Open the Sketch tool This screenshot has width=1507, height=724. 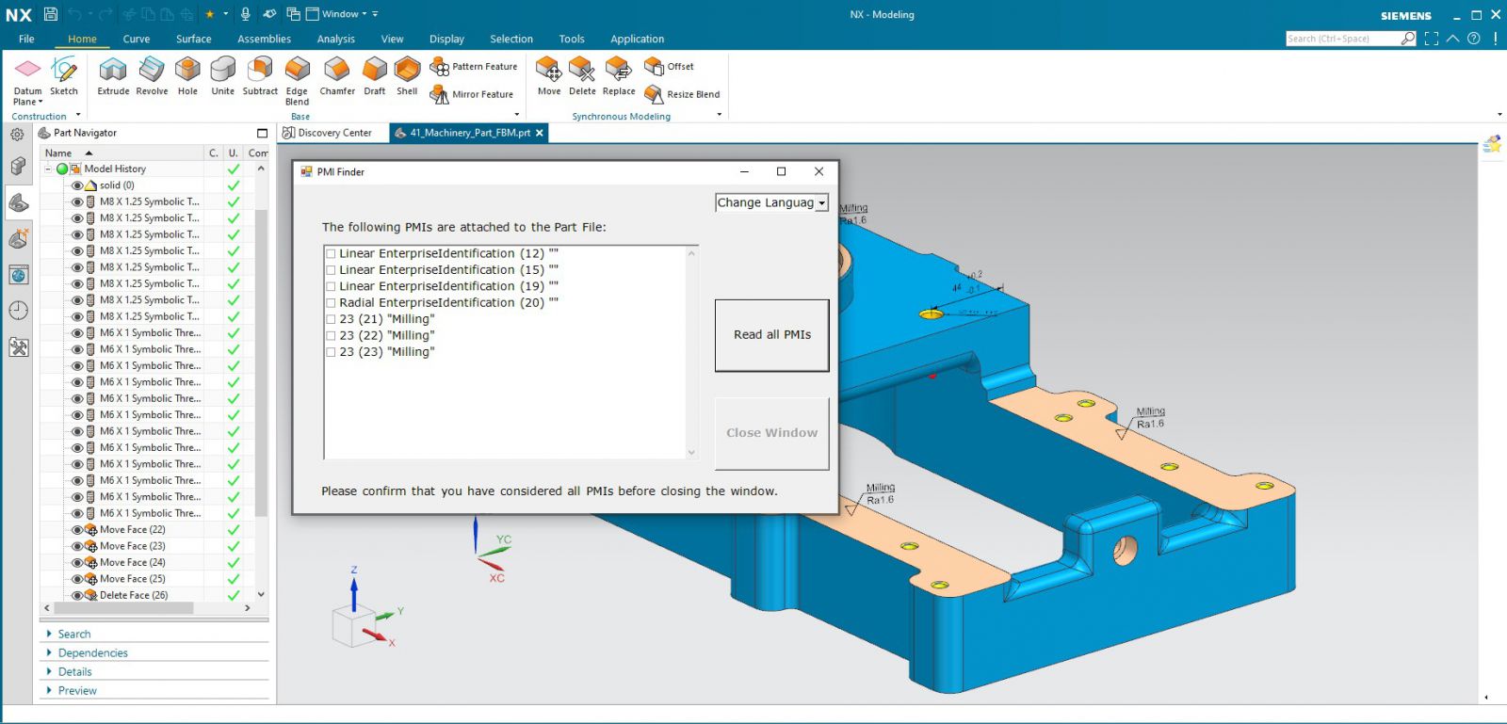64,75
